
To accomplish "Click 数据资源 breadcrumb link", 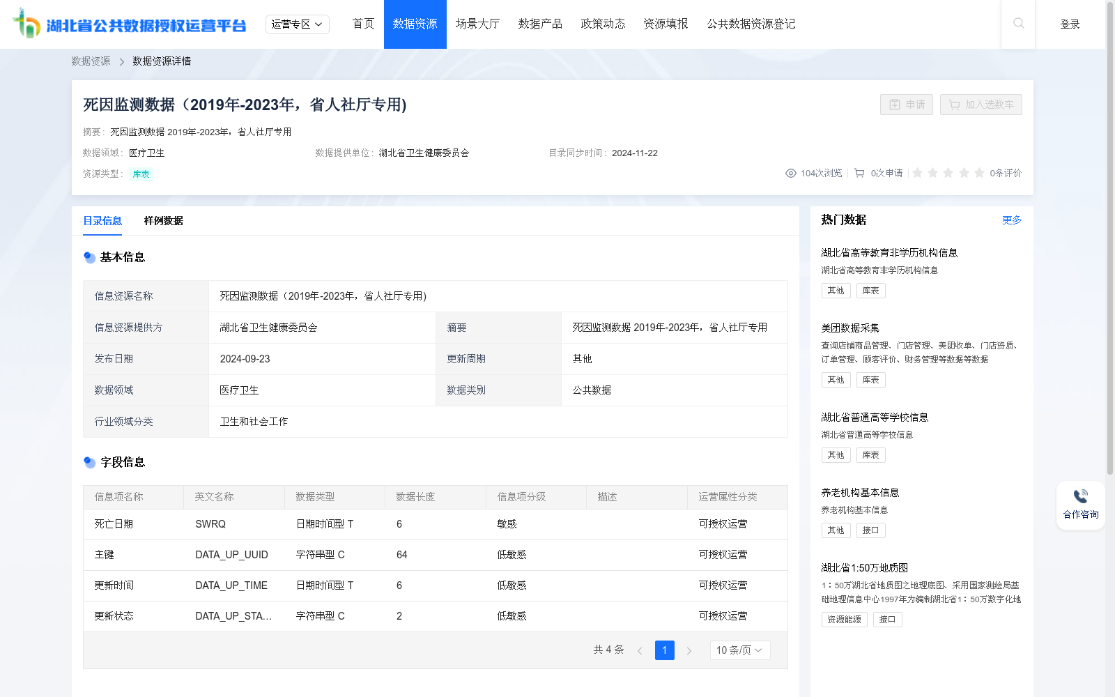I will pyautogui.click(x=91, y=61).
